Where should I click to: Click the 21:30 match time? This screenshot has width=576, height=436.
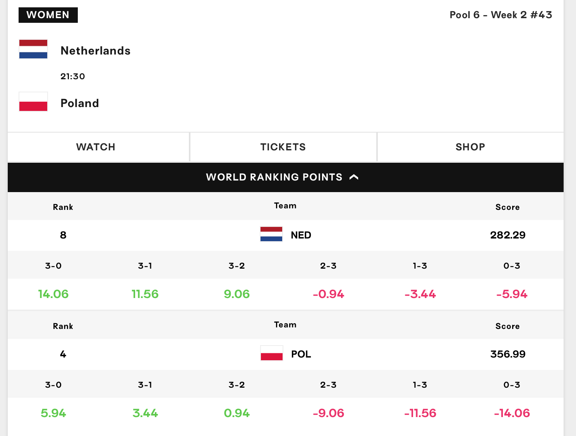pos(73,77)
